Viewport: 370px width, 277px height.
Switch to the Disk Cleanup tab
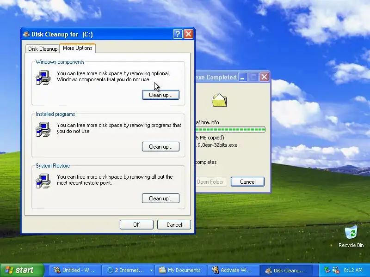tap(43, 49)
